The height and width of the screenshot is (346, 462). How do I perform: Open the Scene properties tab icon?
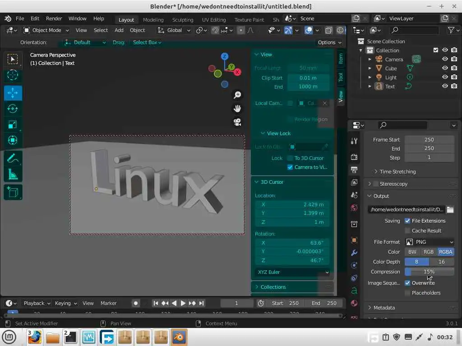pyautogui.click(x=354, y=195)
